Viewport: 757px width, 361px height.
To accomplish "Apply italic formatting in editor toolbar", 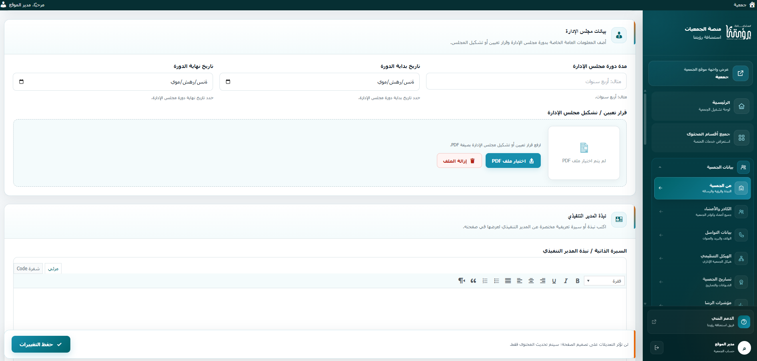I will [566, 281].
